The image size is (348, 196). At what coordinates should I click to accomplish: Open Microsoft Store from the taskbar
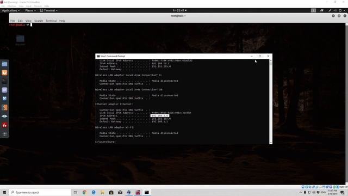tap(111, 192)
